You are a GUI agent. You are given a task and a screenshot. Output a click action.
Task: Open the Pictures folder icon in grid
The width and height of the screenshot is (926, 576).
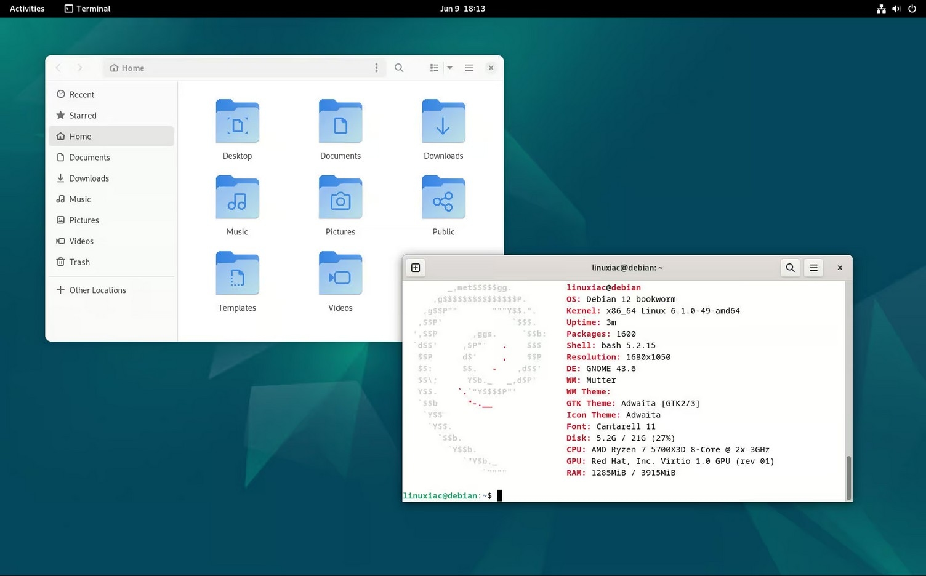click(x=340, y=198)
